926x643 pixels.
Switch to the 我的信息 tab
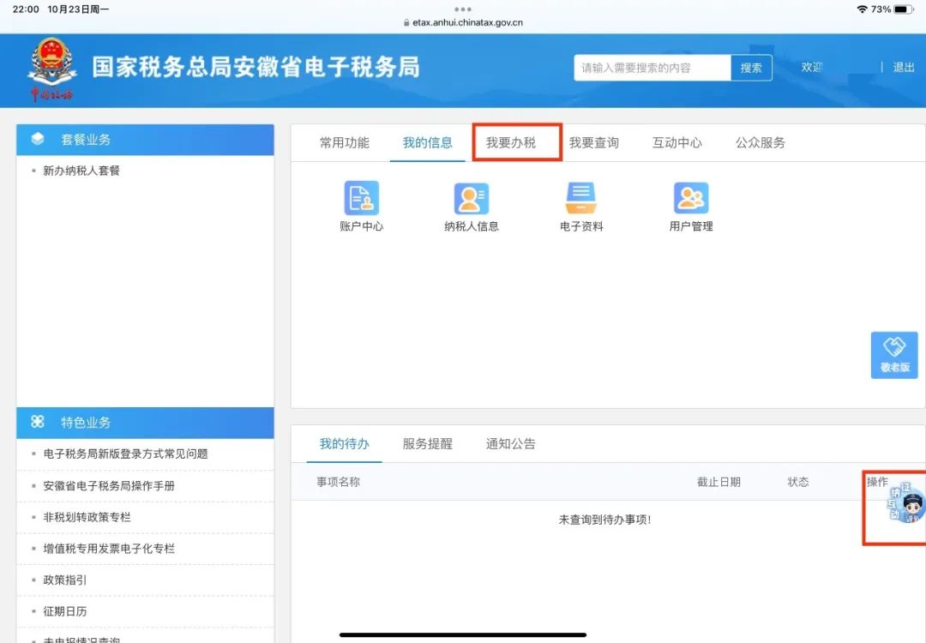point(428,143)
